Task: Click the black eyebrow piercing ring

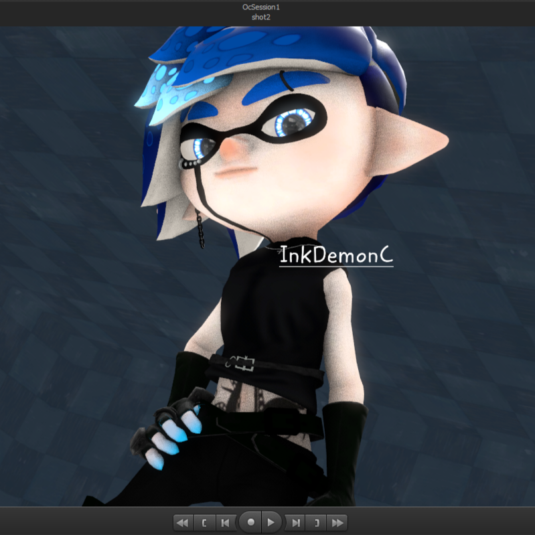Action: tap(288, 82)
